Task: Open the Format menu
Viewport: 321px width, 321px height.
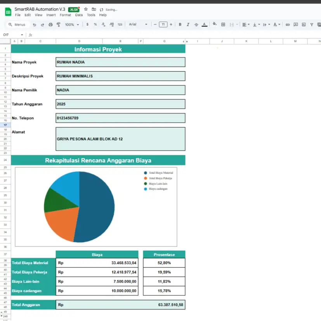Action: coord(65,15)
